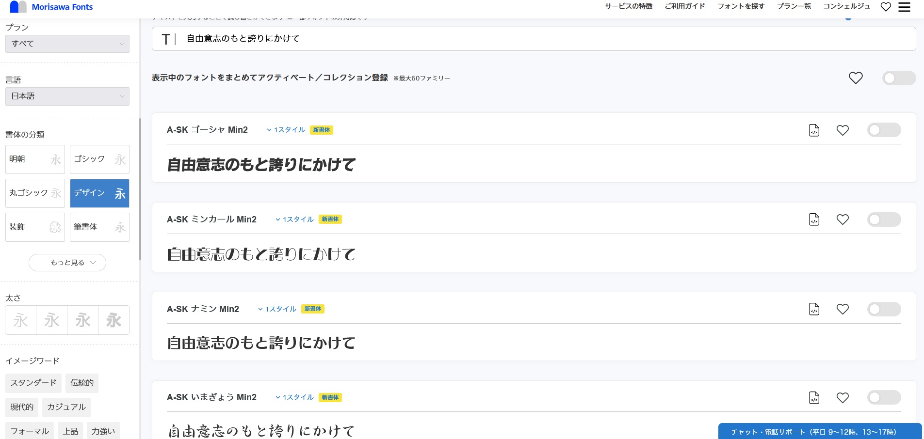The image size is (924, 439).
Task: Open コンシェルジュ in the top navigation
Action: [847, 6]
